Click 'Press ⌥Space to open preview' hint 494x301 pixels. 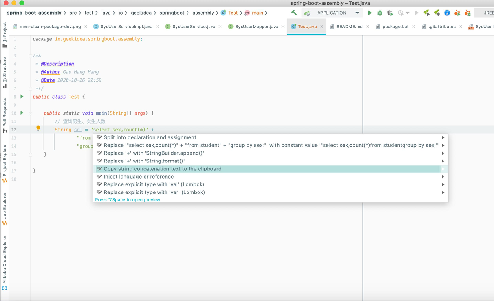128,200
